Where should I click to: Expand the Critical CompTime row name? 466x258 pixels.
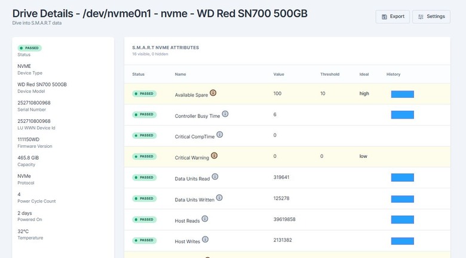195,136
